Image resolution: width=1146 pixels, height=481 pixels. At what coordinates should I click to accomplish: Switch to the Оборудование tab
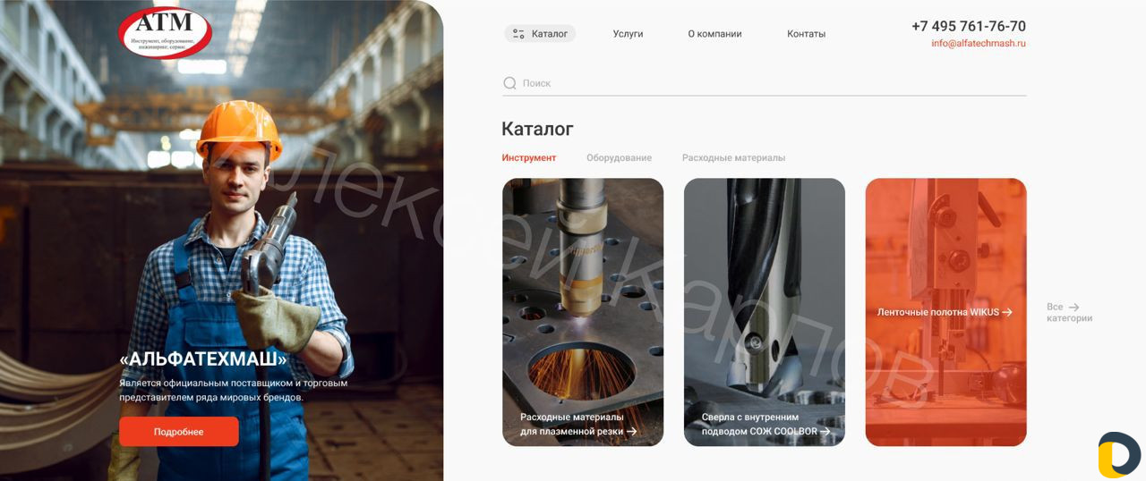(x=619, y=157)
